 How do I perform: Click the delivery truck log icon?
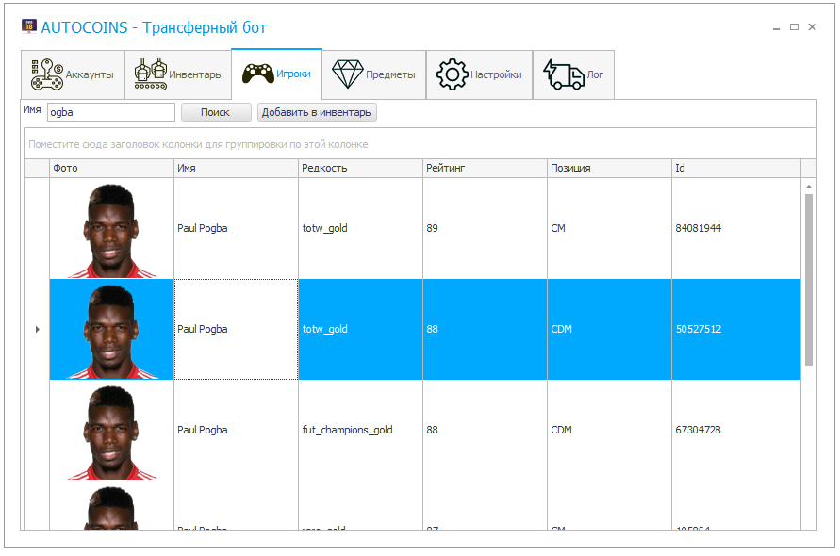(x=564, y=74)
